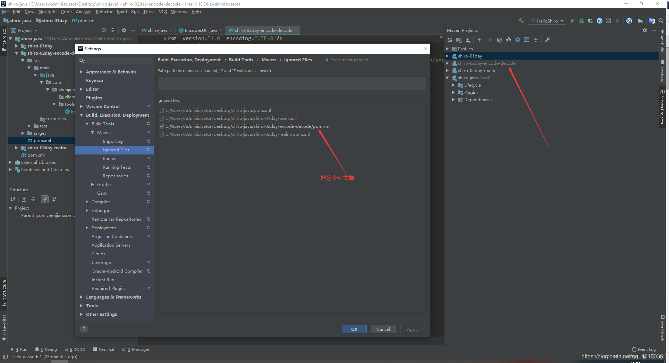Open the Event Log in status bar
The width and height of the screenshot is (669, 363).
(x=644, y=349)
